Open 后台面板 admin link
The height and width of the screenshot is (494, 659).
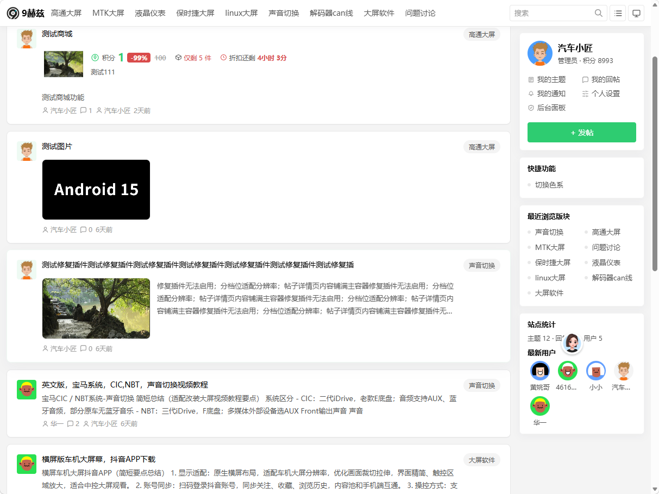(x=547, y=108)
